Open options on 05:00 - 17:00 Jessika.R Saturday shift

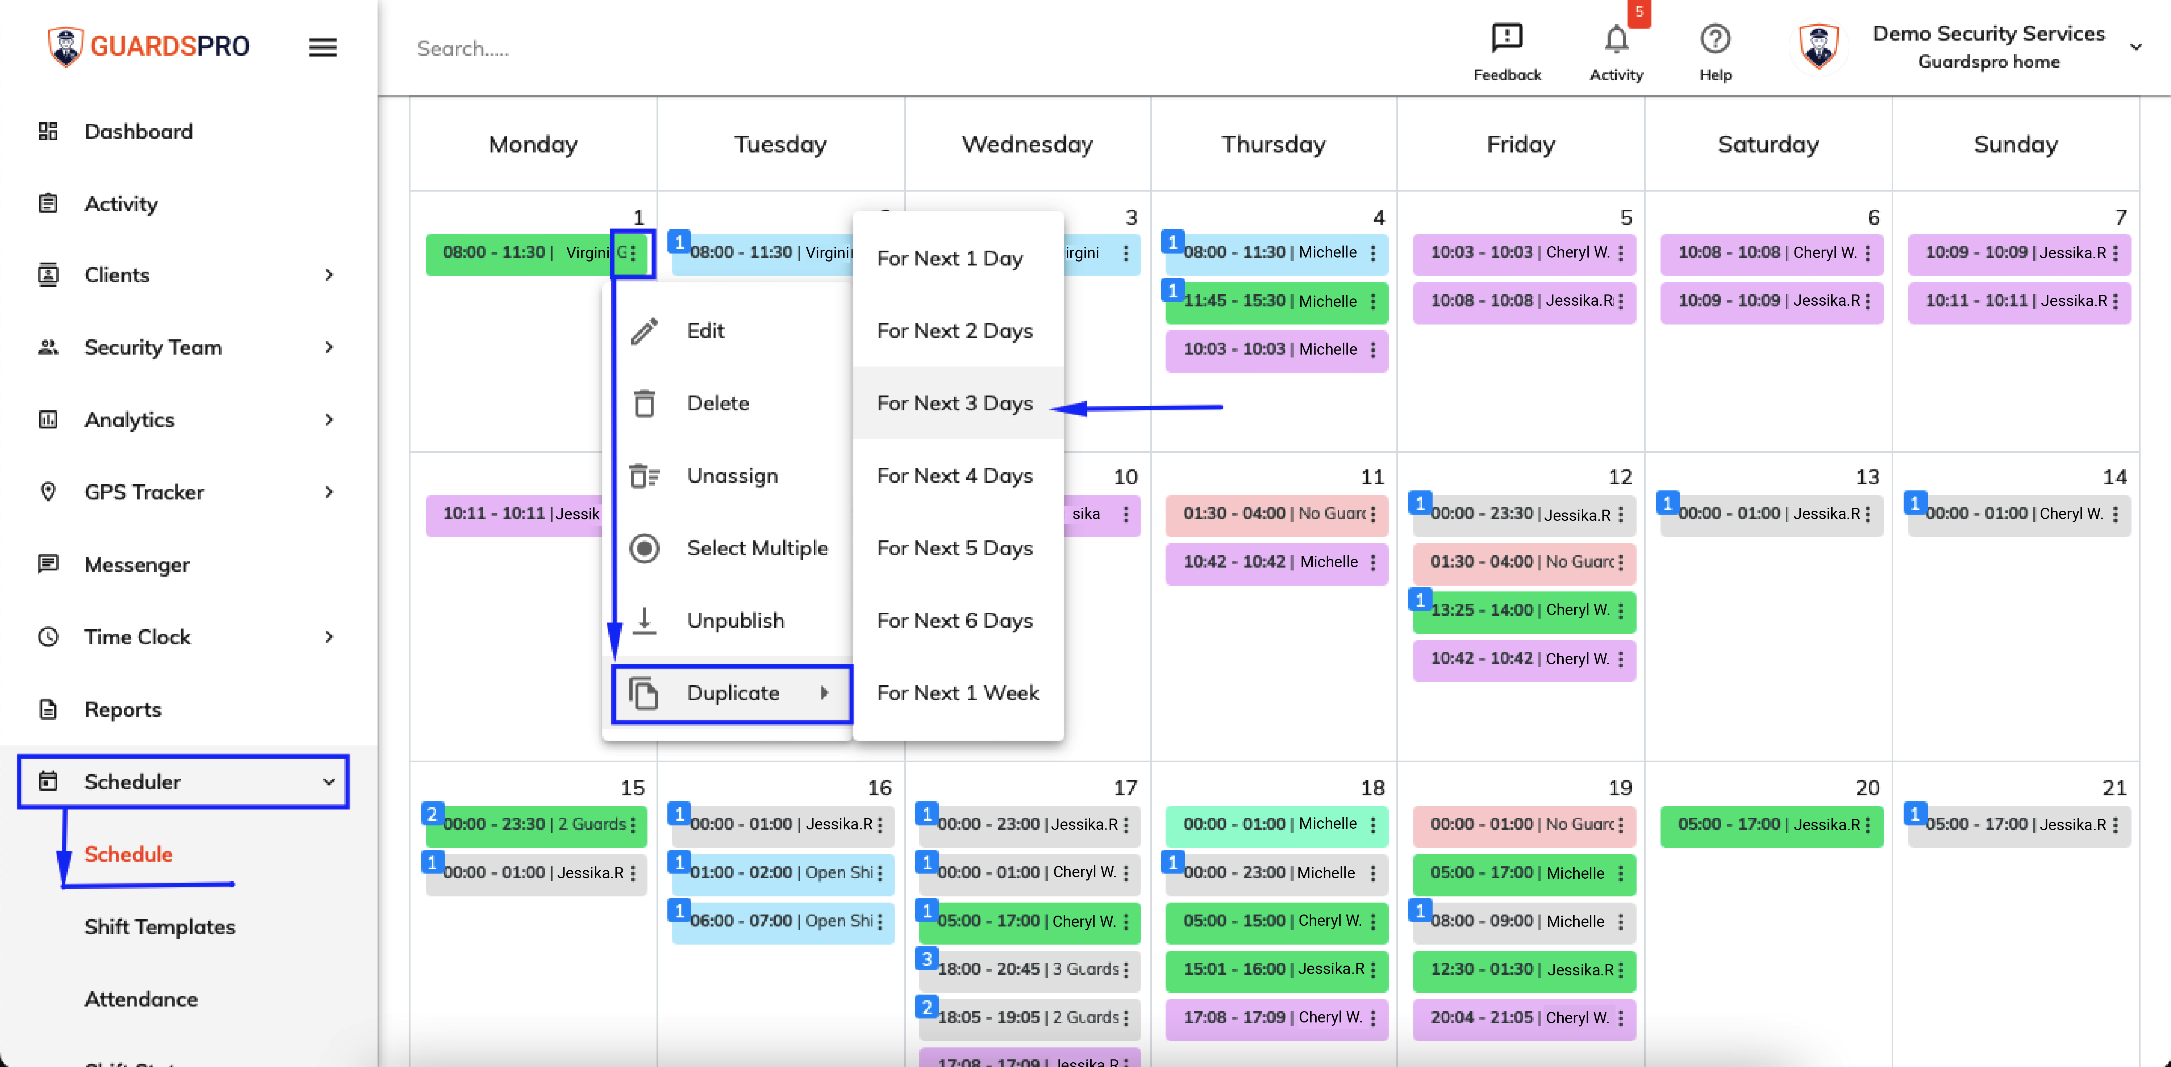[1868, 825]
